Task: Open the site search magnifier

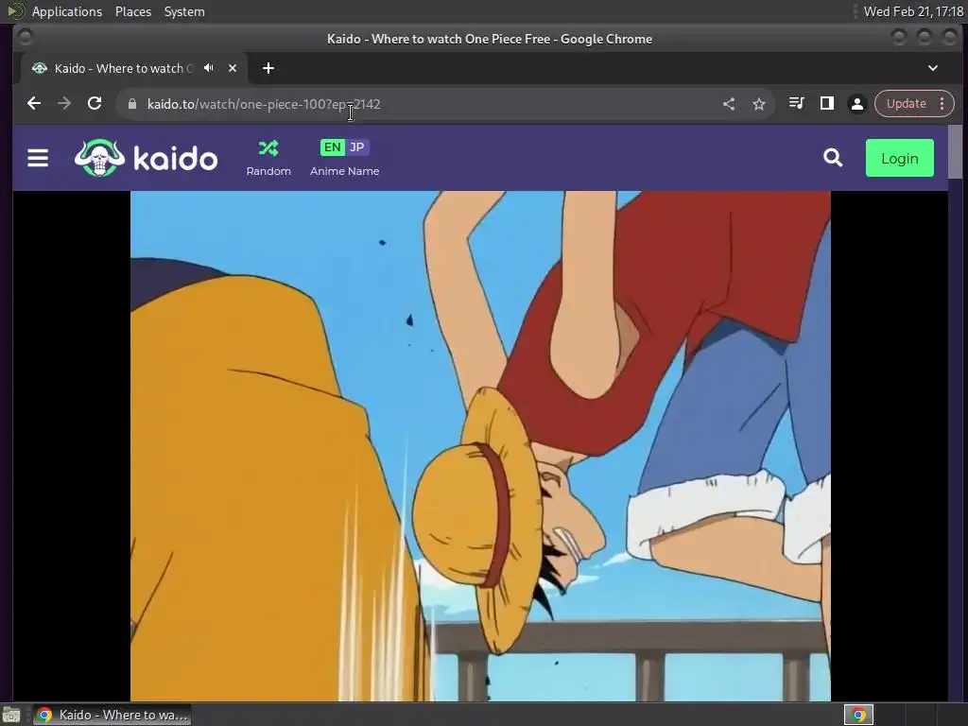Action: pyautogui.click(x=833, y=158)
